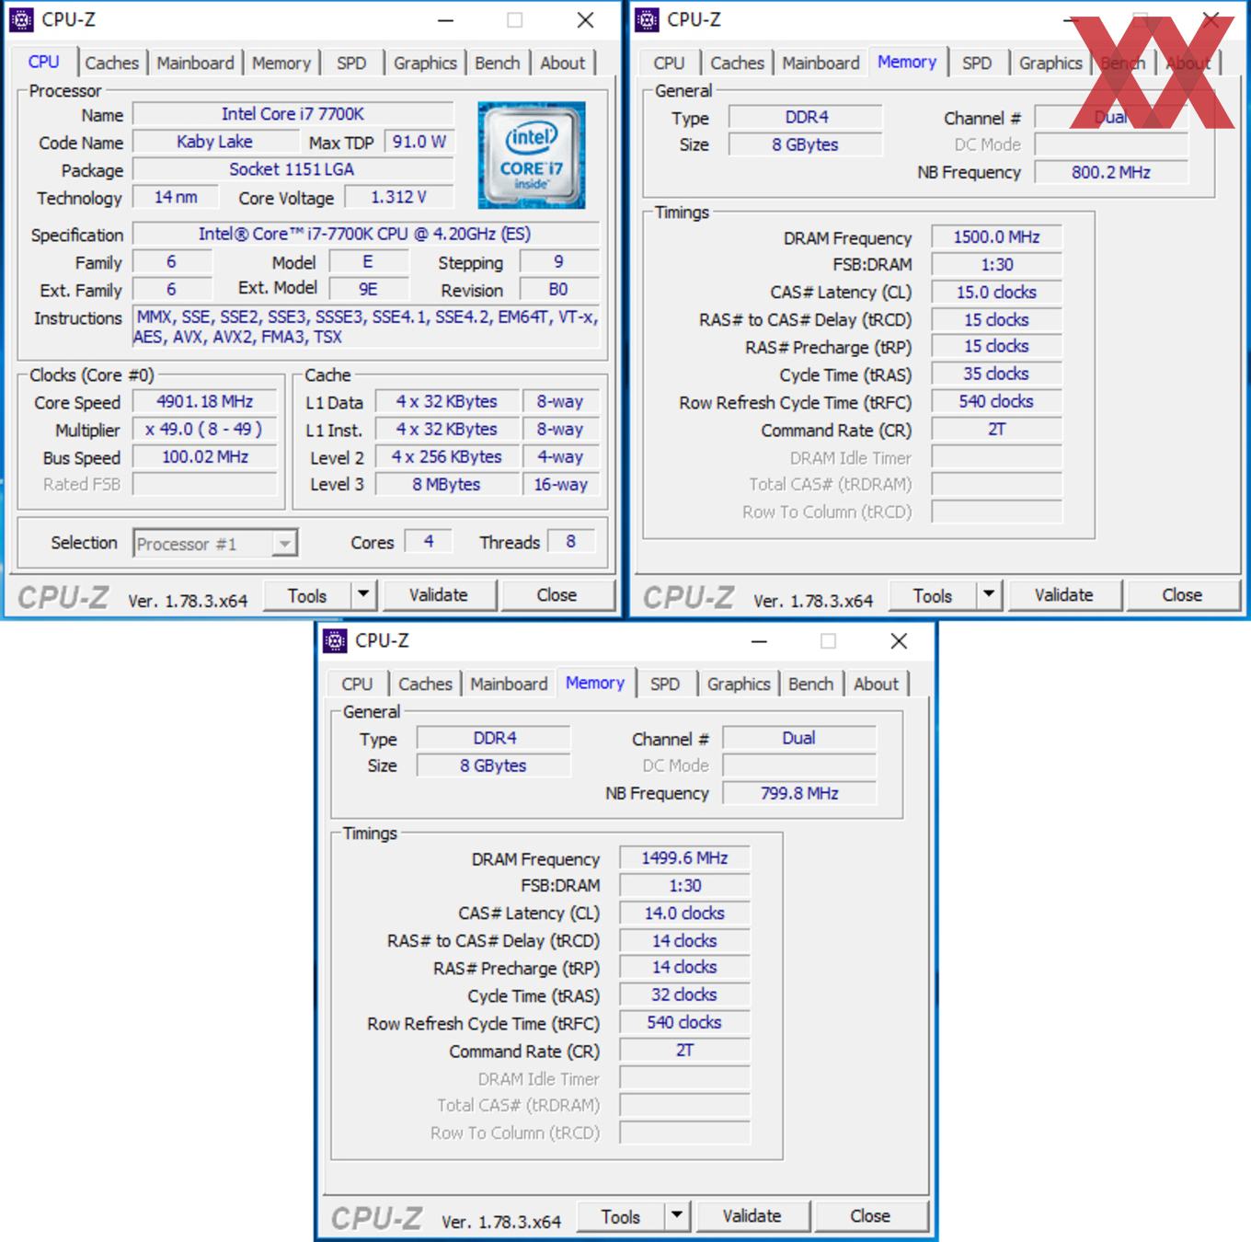Select SPD tab in top-right Memory window
Image resolution: width=1251 pixels, height=1242 pixels.
tap(977, 63)
